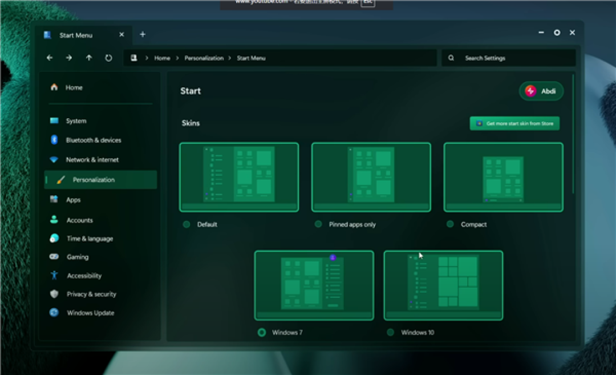Click chevron before Home in breadcrumb
The height and width of the screenshot is (375, 616).
coord(147,58)
